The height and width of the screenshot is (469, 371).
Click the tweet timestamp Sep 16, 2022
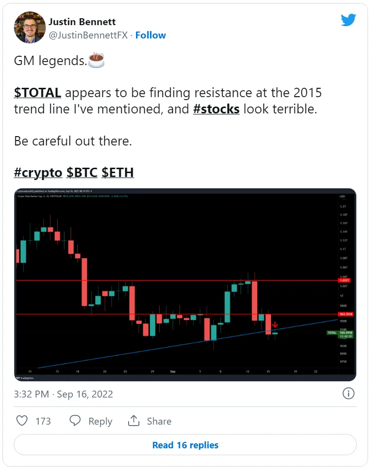click(64, 394)
